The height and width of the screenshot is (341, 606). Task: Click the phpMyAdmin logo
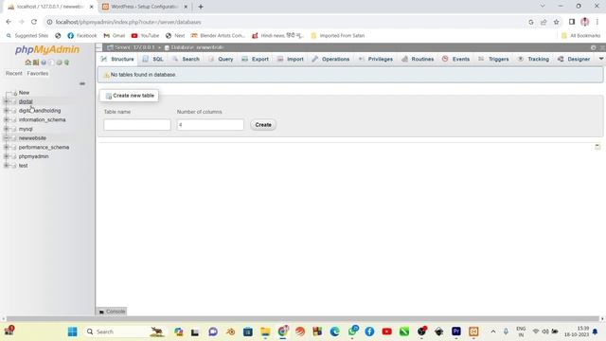47,49
